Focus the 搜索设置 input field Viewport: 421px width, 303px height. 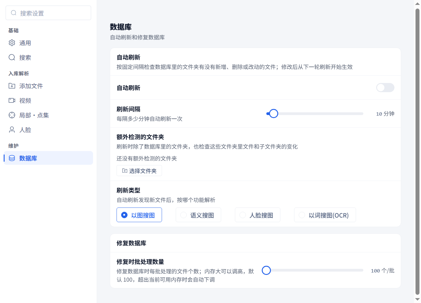coord(48,13)
